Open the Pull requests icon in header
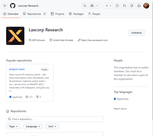153x136 pixels. (125, 6)
